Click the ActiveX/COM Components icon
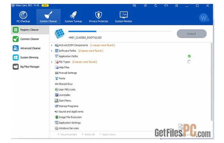 (x=57, y=45)
